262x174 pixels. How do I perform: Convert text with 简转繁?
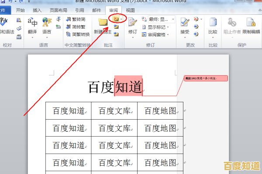pyautogui.click(x=76, y=27)
